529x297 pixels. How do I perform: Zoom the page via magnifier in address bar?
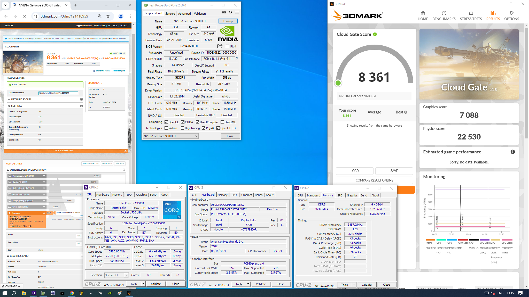point(100,16)
